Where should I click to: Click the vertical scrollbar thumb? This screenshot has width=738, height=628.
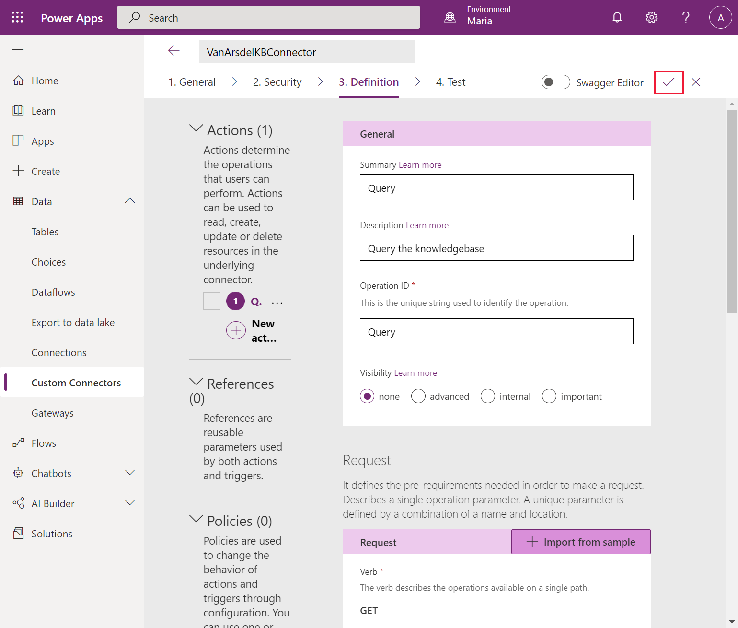pos(732,211)
